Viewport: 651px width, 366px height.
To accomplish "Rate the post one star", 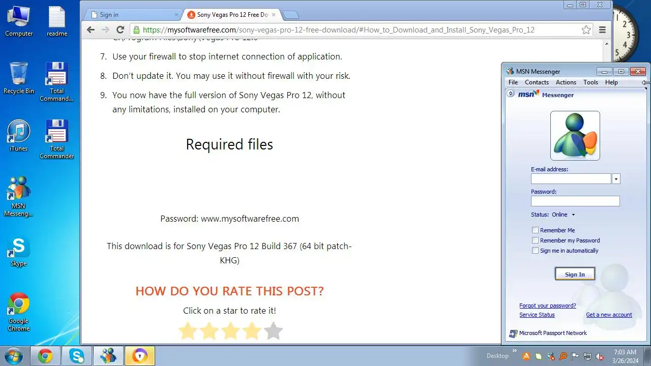I will (188, 331).
